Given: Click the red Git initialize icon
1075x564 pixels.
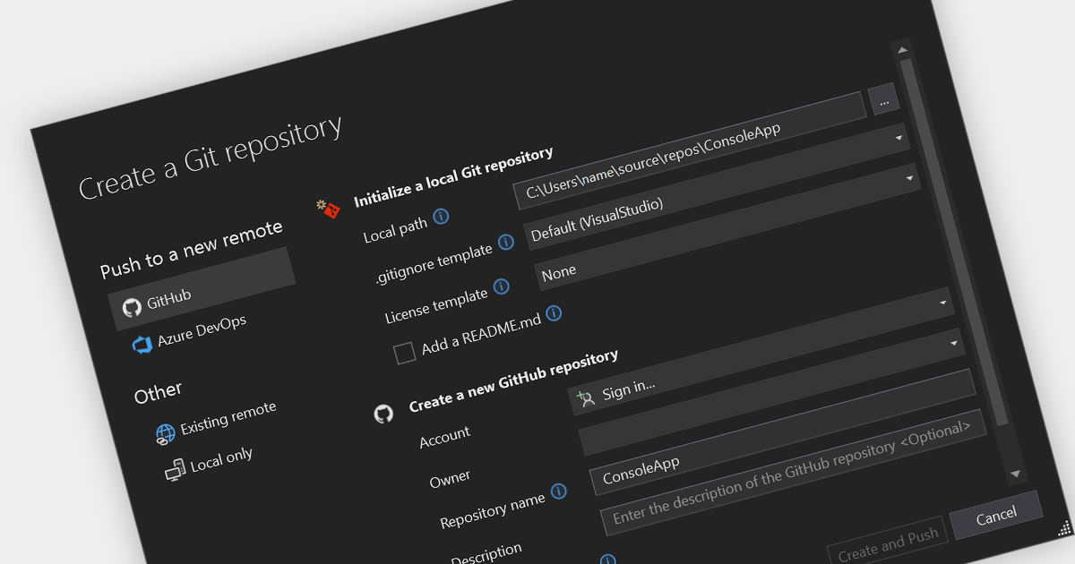Looking at the screenshot, I should 329,209.
